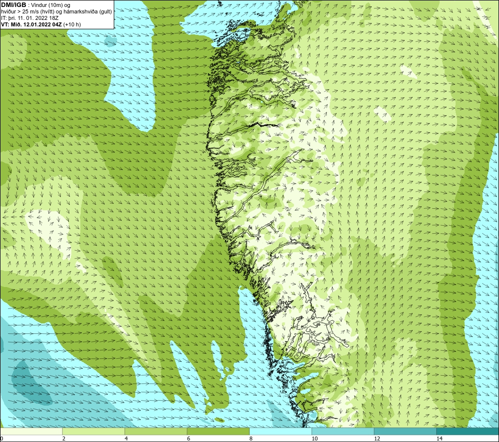499x442 pixels.
Task: Click the legend scale value '4'
Action: coord(126,439)
